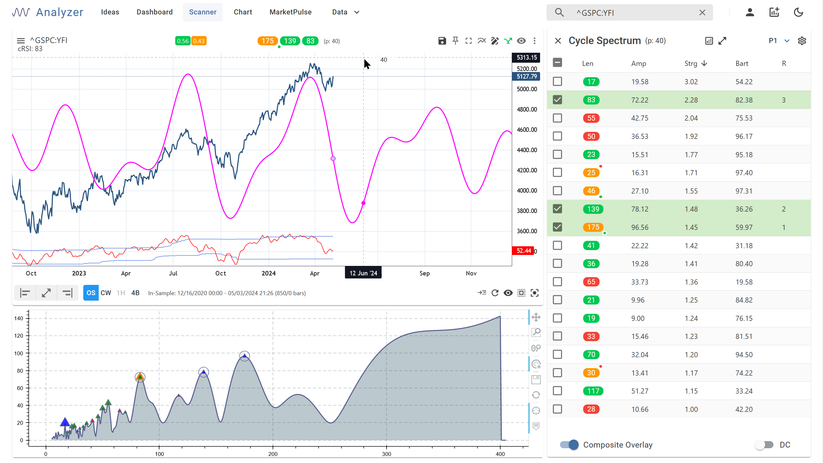
Task: Check the cycle length 55 checkbox
Action: coord(557,118)
